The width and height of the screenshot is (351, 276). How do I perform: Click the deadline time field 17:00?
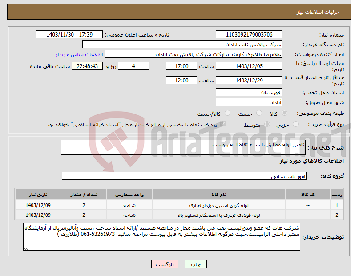click(182, 66)
